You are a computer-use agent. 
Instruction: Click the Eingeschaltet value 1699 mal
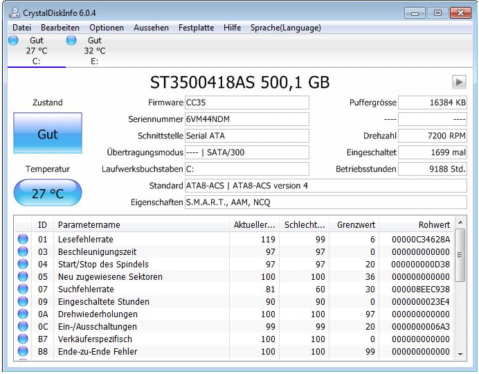pos(432,152)
